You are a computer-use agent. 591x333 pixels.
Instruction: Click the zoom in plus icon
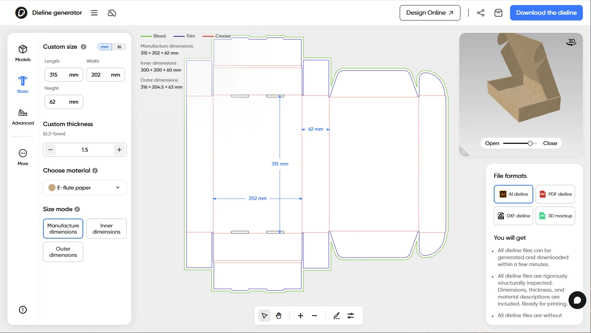pyautogui.click(x=301, y=316)
